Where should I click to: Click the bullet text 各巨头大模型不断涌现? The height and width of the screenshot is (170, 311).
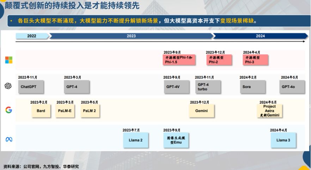pos(46,20)
